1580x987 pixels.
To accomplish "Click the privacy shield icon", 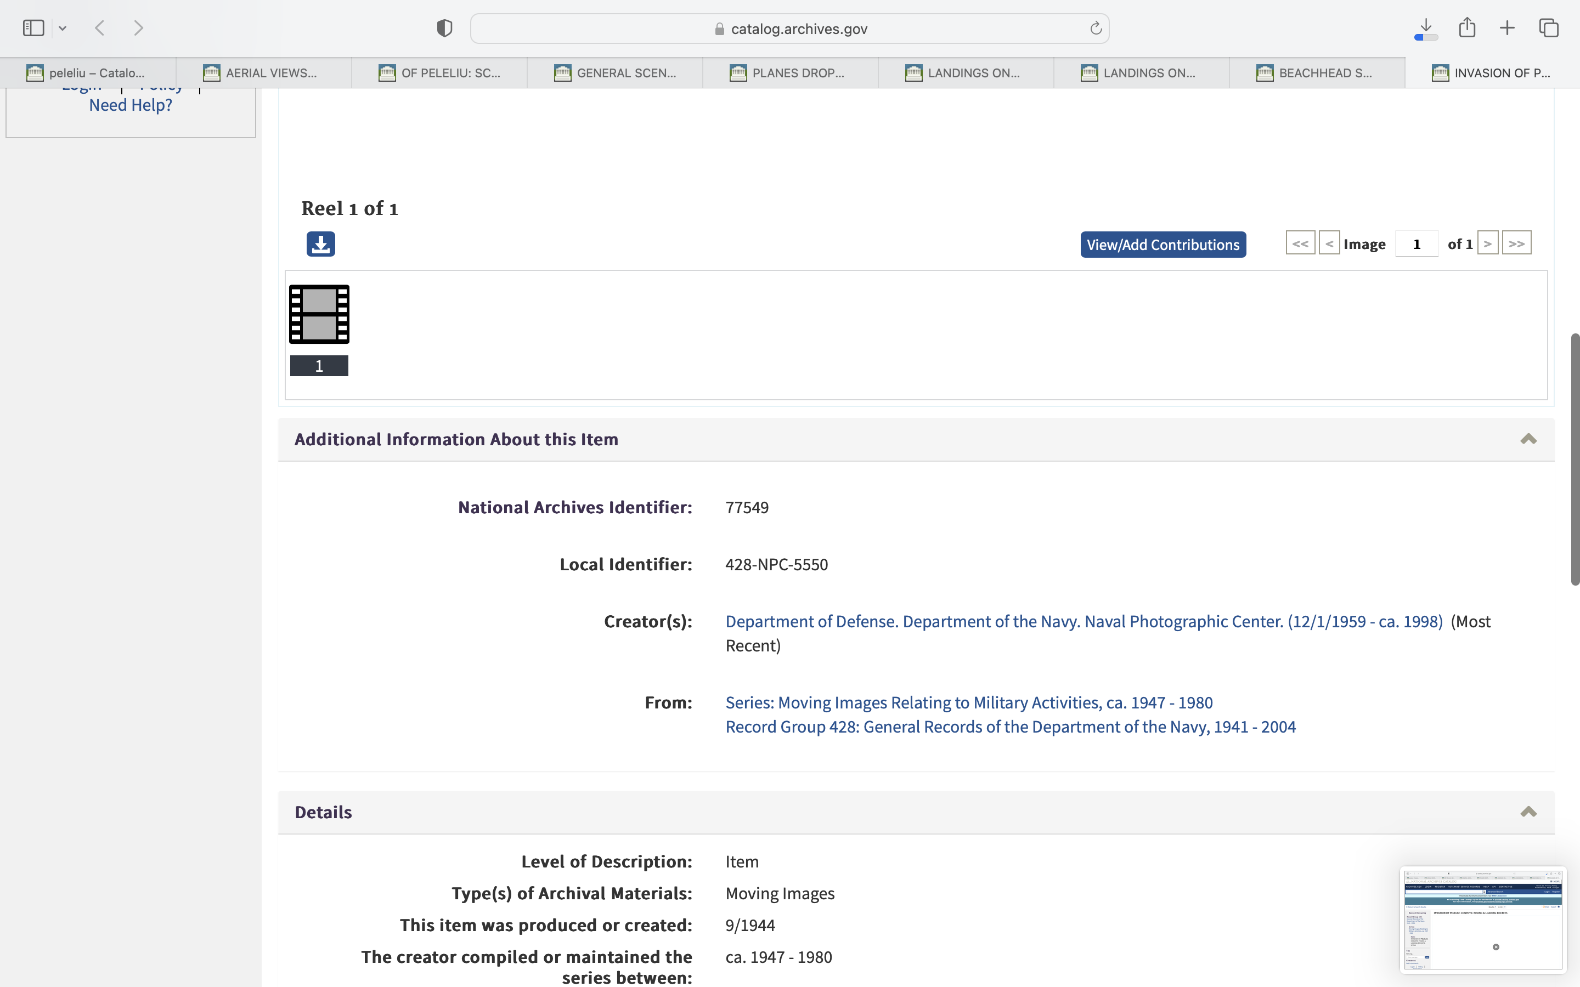I will coord(444,28).
